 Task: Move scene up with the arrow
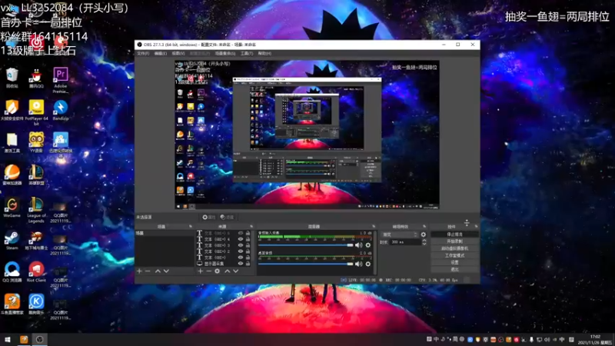[x=158, y=271]
